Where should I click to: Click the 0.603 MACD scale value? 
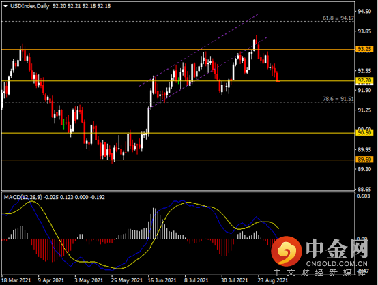click(x=363, y=196)
